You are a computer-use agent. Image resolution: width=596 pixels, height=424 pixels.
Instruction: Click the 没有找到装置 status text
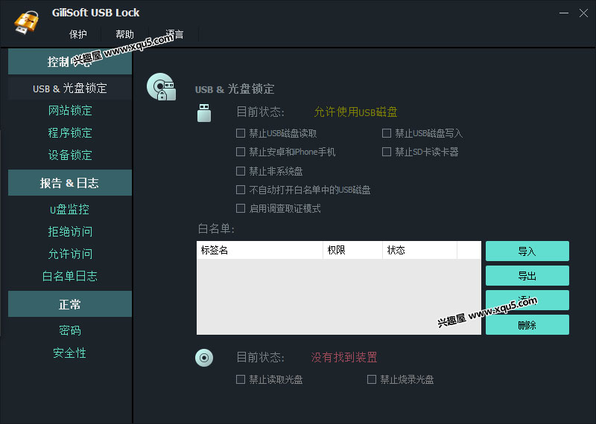344,357
